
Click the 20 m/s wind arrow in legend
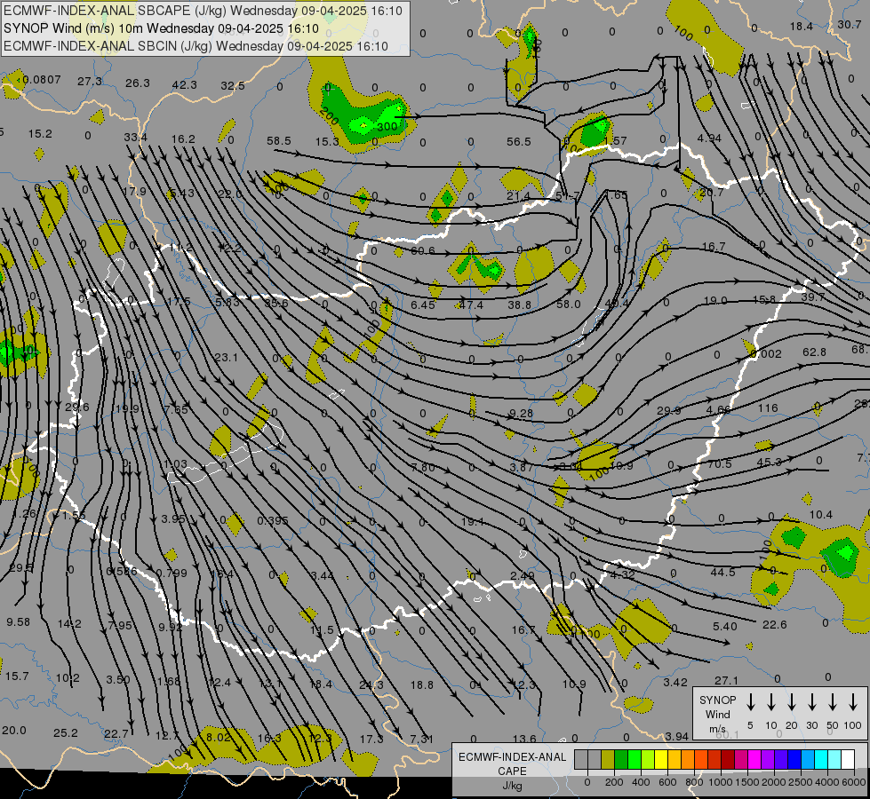point(792,702)
